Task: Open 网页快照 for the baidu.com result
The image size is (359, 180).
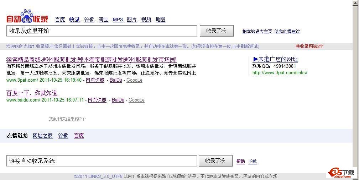Action: [97, 100]
